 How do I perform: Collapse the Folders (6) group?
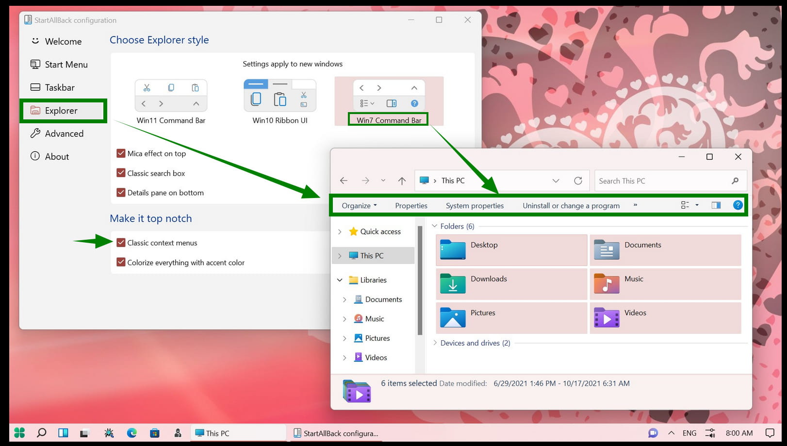[x=435, y=226]
